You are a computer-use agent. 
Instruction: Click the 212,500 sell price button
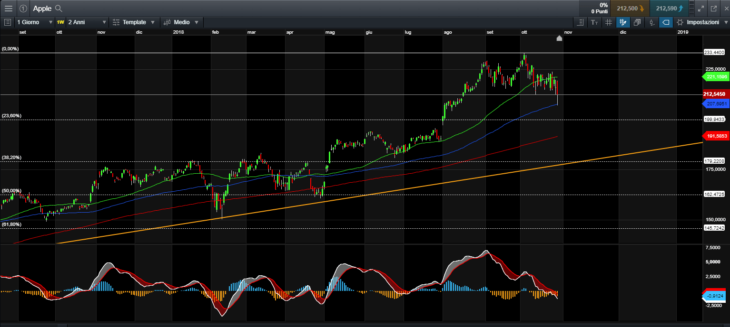click(631, 8)
